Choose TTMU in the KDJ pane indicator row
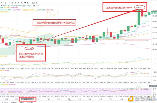This screenshot has width=157, height=103. (x=140, y=83)
